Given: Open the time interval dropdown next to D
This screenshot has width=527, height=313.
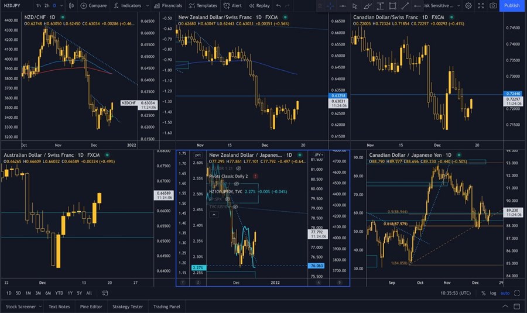Looking at the screenshot, I should click(63, 5).
